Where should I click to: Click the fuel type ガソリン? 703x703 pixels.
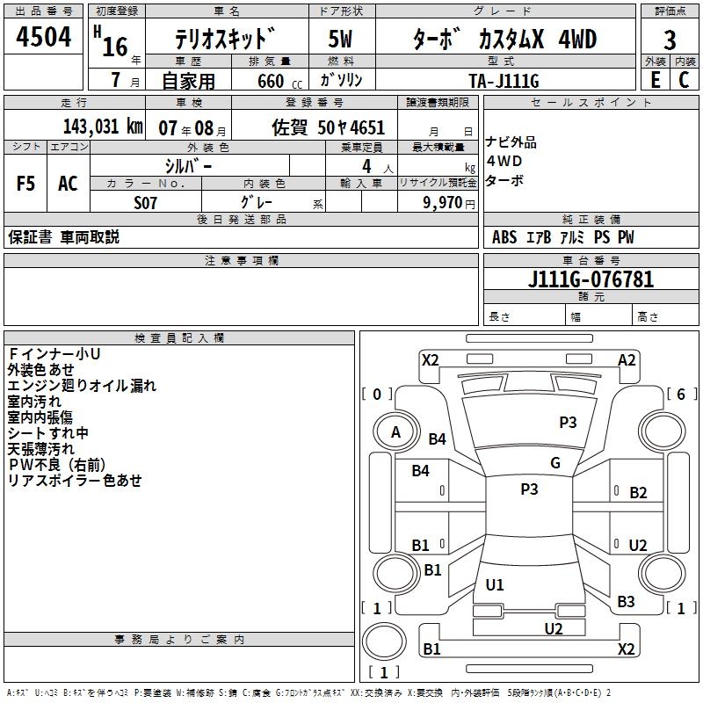(x=341, y=80)
